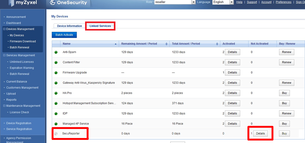Image resolution: width=305 pixels, height=143 pixels.
Task: Collapse Maintenance Management section
Action: tap(4, 106)
